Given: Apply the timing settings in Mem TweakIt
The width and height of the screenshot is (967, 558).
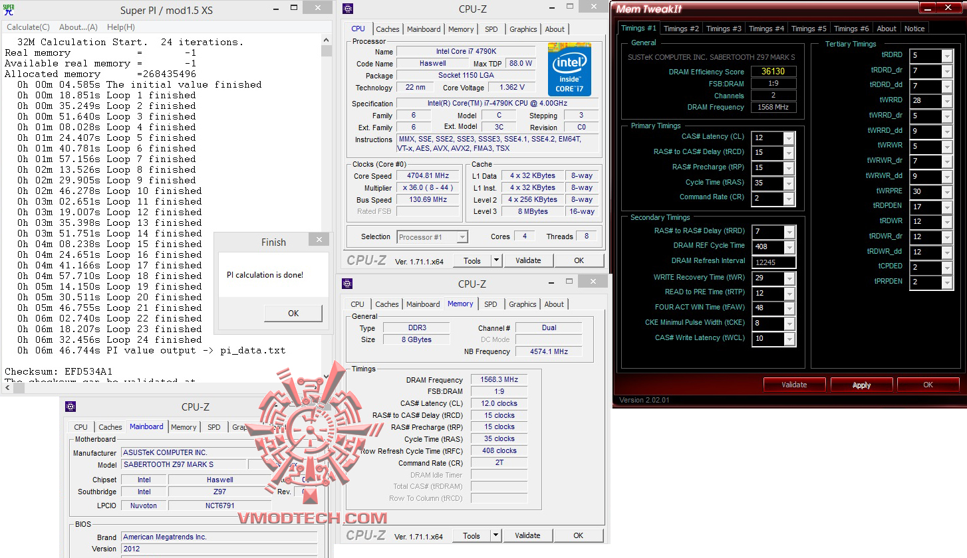Looking at the screenshot, I should point(861,385).
